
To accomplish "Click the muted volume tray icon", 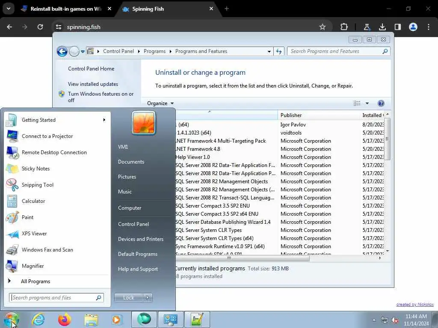I will coord(395,320).
